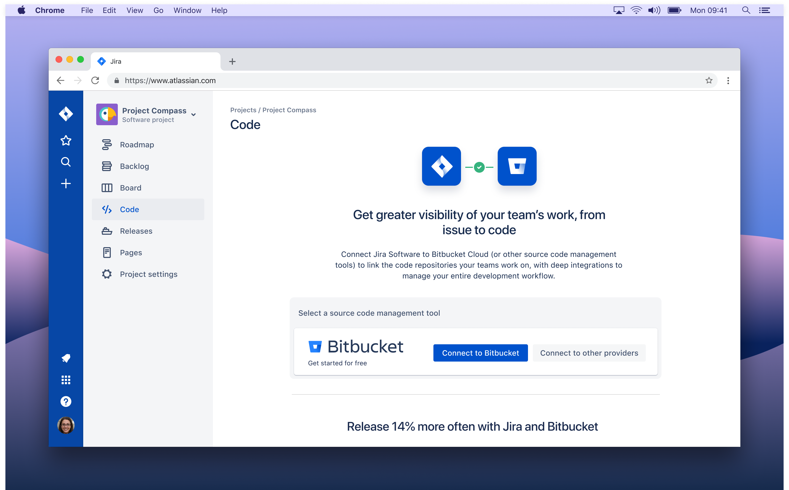
Task: Click the address bar lock icon
Action: (116, 80)
